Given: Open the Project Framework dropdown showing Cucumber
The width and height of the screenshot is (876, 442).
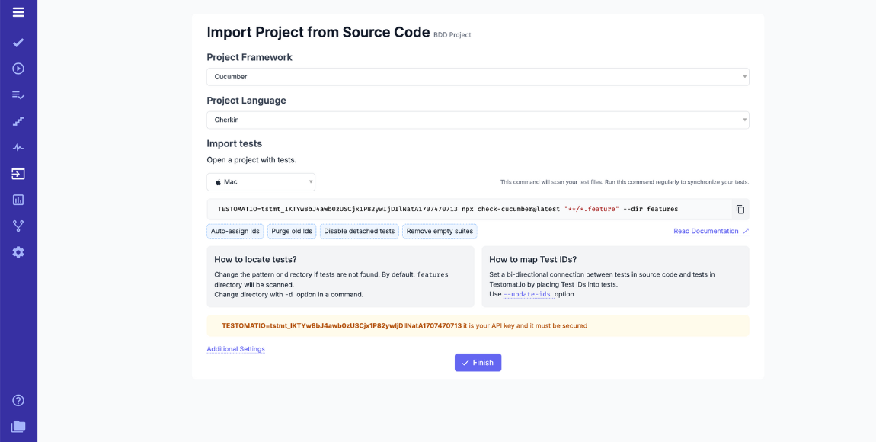Looking at the screenshot, I should click(x=478, y=76).
